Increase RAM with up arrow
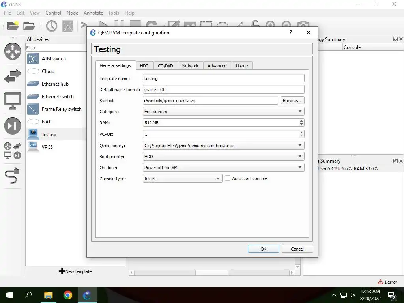This screenshot has height=303, width=404. pyautogui.click(x=301, y=121)
